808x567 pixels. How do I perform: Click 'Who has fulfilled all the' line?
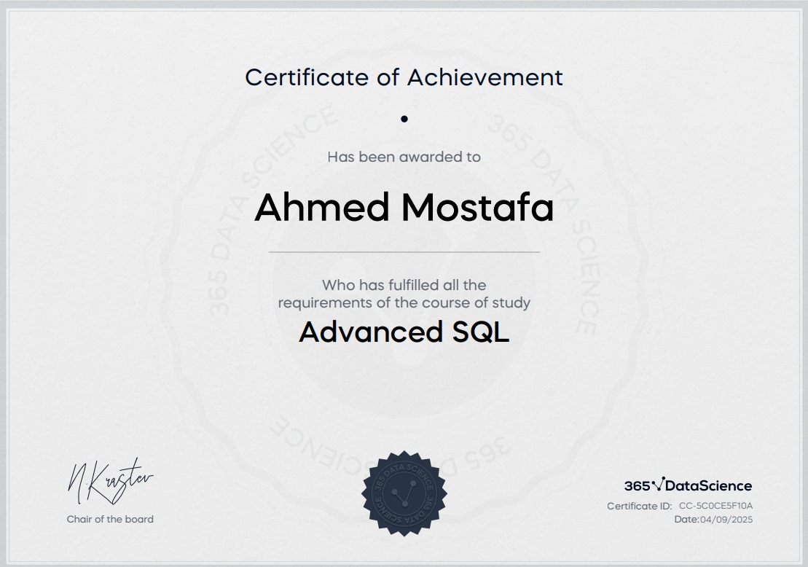[x=404, y=285]
